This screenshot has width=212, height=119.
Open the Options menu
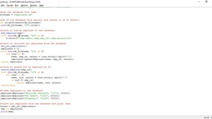tap(24, 5)
